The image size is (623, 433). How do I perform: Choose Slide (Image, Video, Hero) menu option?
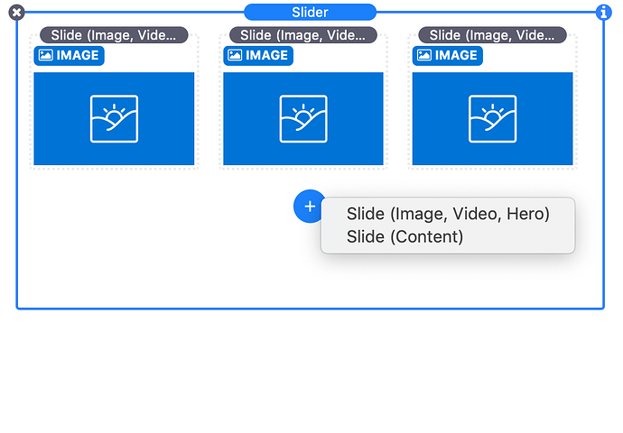point(448,214)
